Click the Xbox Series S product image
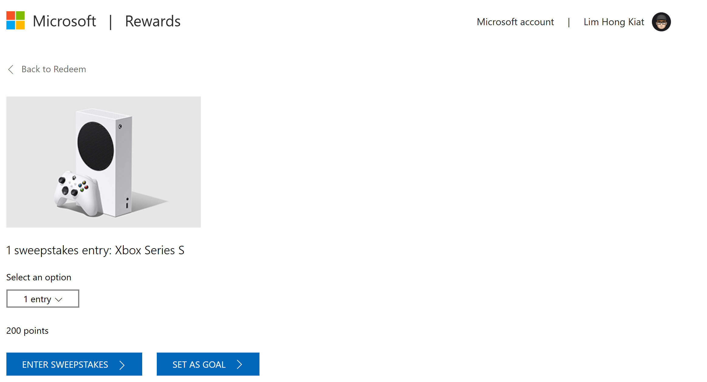The height and width of the screenshot is (382, 707). (x=104, y=162)
